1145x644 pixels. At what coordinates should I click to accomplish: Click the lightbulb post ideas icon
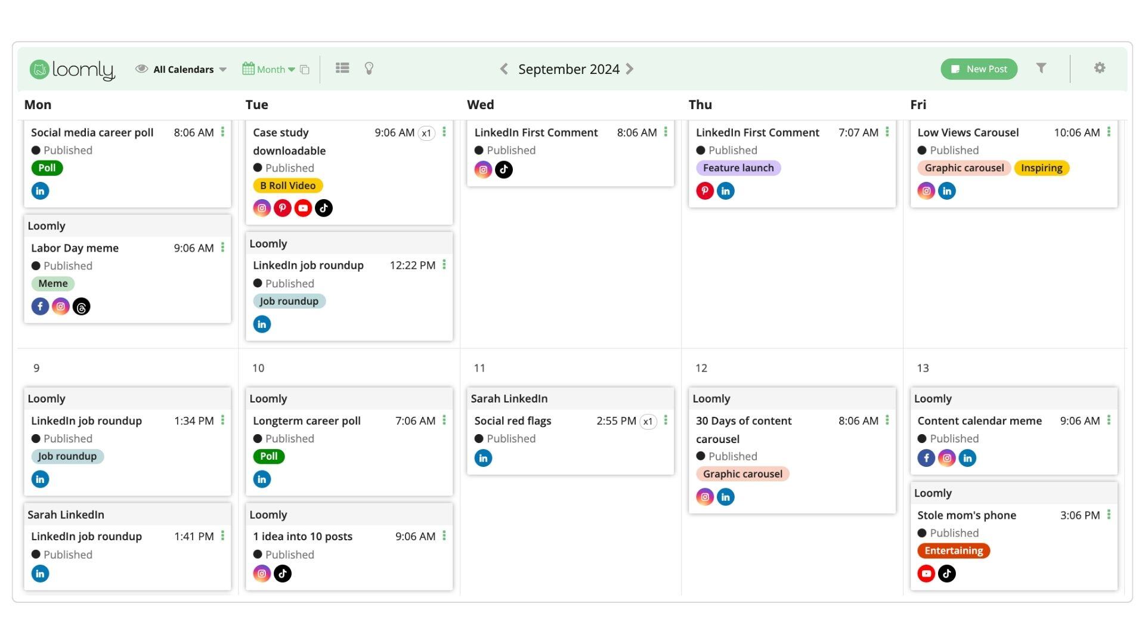coord(369,68)
